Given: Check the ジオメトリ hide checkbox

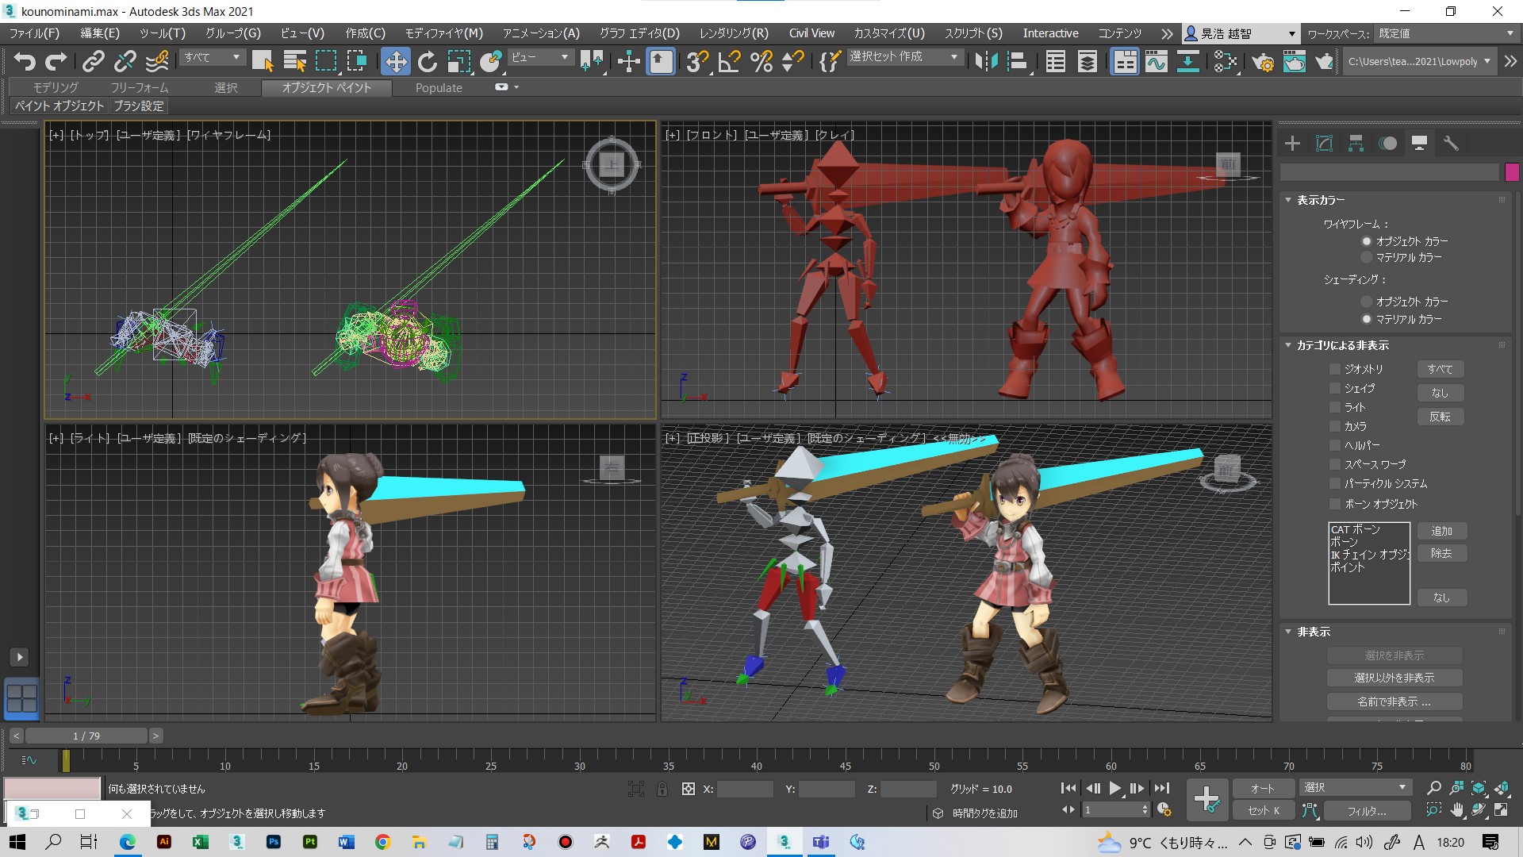Looking at the screenshot, I should click(x=1334, y=369).
